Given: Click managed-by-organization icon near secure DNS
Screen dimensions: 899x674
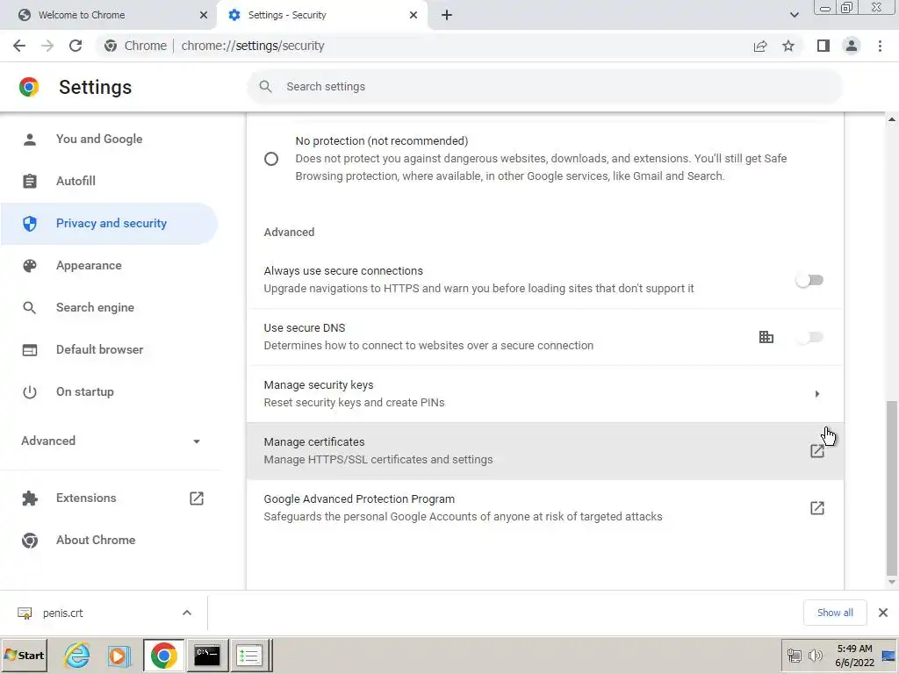Looking at the screenshot, I should click(x=766, y=337).
